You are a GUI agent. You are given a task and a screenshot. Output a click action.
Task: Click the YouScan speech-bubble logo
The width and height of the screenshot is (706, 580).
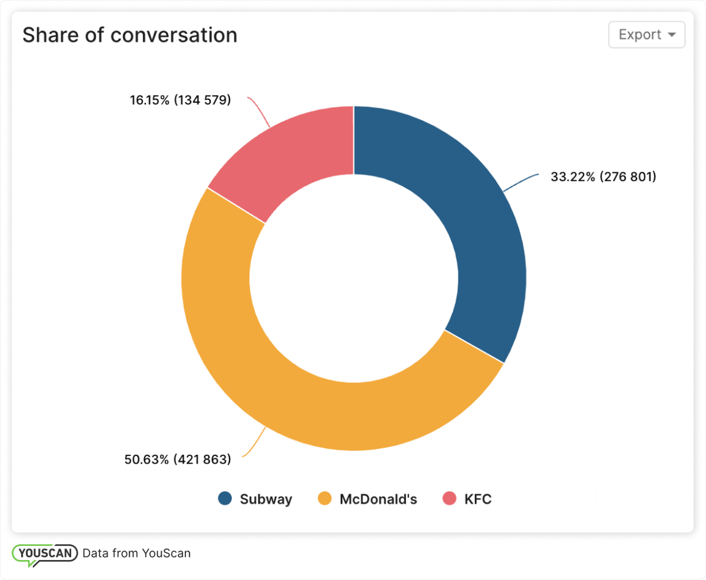(44, 553)
